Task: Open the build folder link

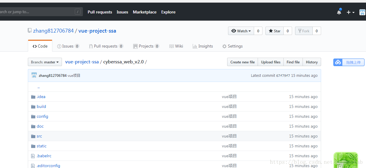Action: (x=41, y=106)
